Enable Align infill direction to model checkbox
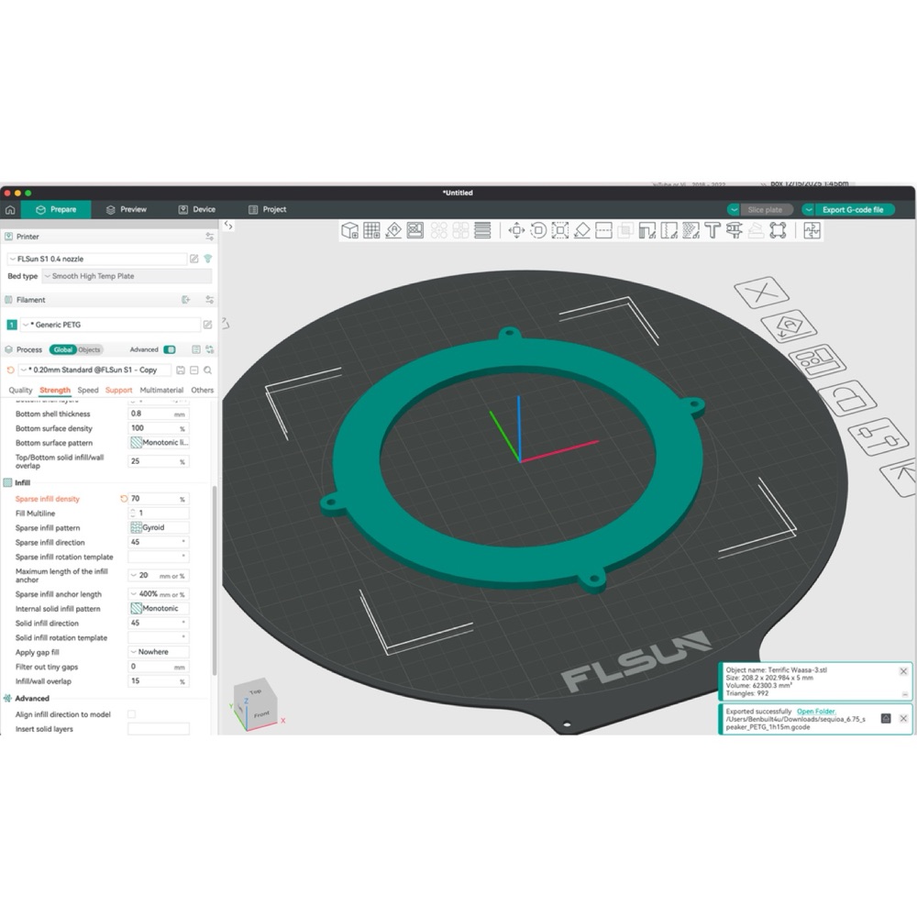917x917 pixels. [x=131, y=714]
